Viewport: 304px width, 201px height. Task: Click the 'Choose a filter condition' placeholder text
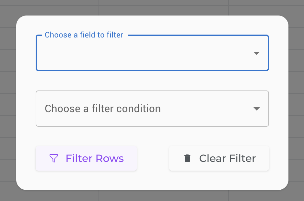(103, 109)
